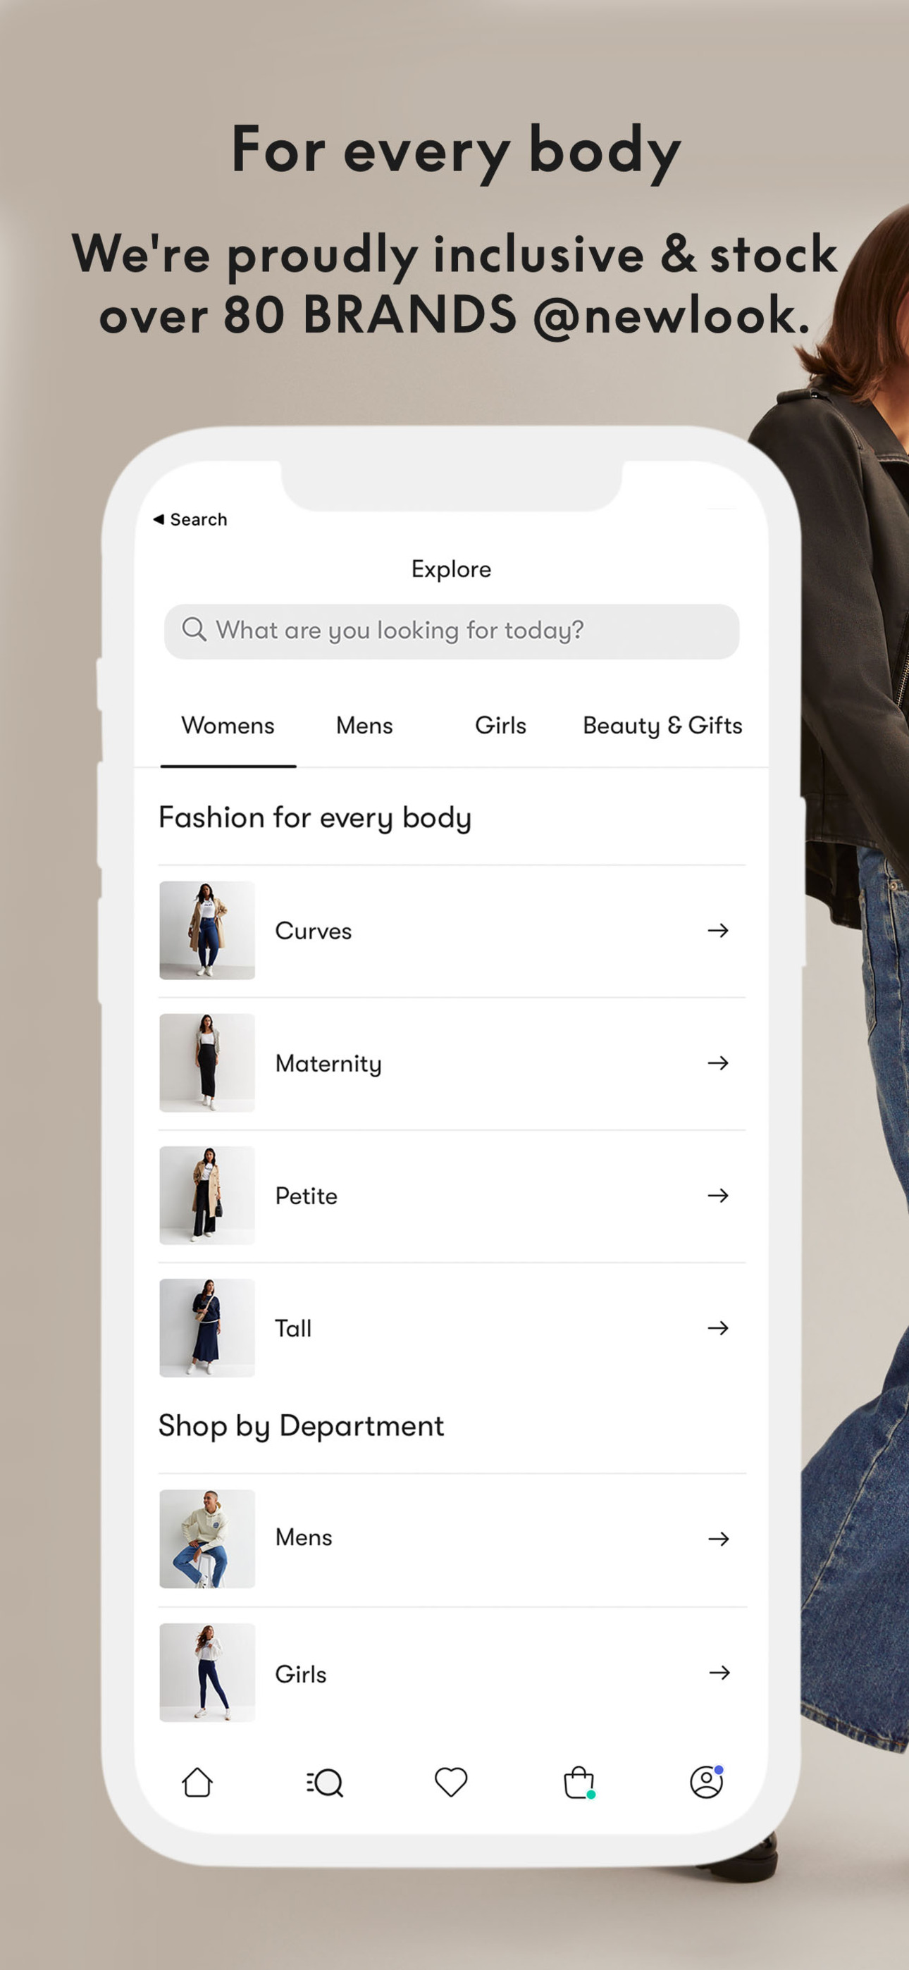Tap the Home icon in bottom navigation
The height and width of the screenshot is (1970, 909).
pyautogui.click(x=197, y=1782)
